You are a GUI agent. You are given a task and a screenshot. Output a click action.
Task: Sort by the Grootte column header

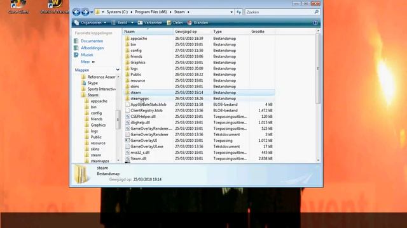[x=262, y=31]
